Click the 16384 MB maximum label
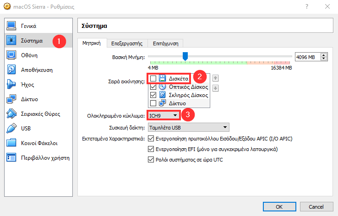The image size is (338, 216). pyautogui.click(x=281, y=68)
